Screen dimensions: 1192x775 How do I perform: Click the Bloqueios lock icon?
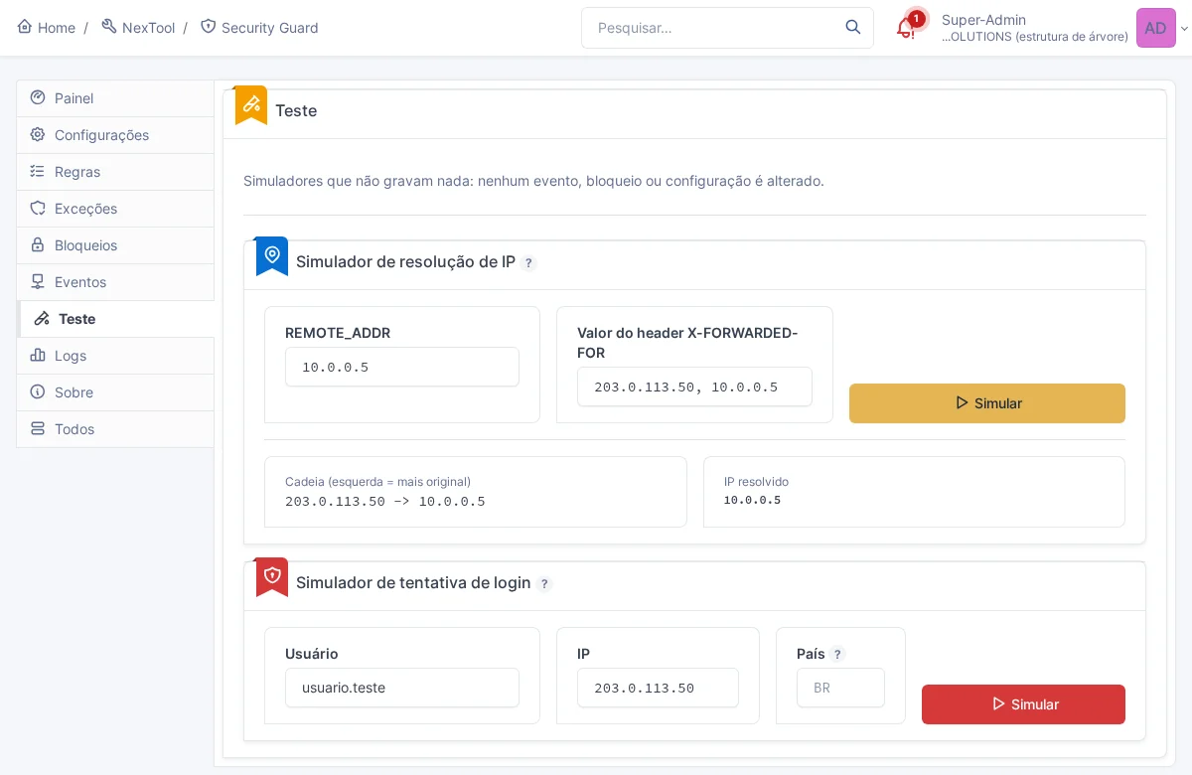pyautogui.click(x=38, y=244)
